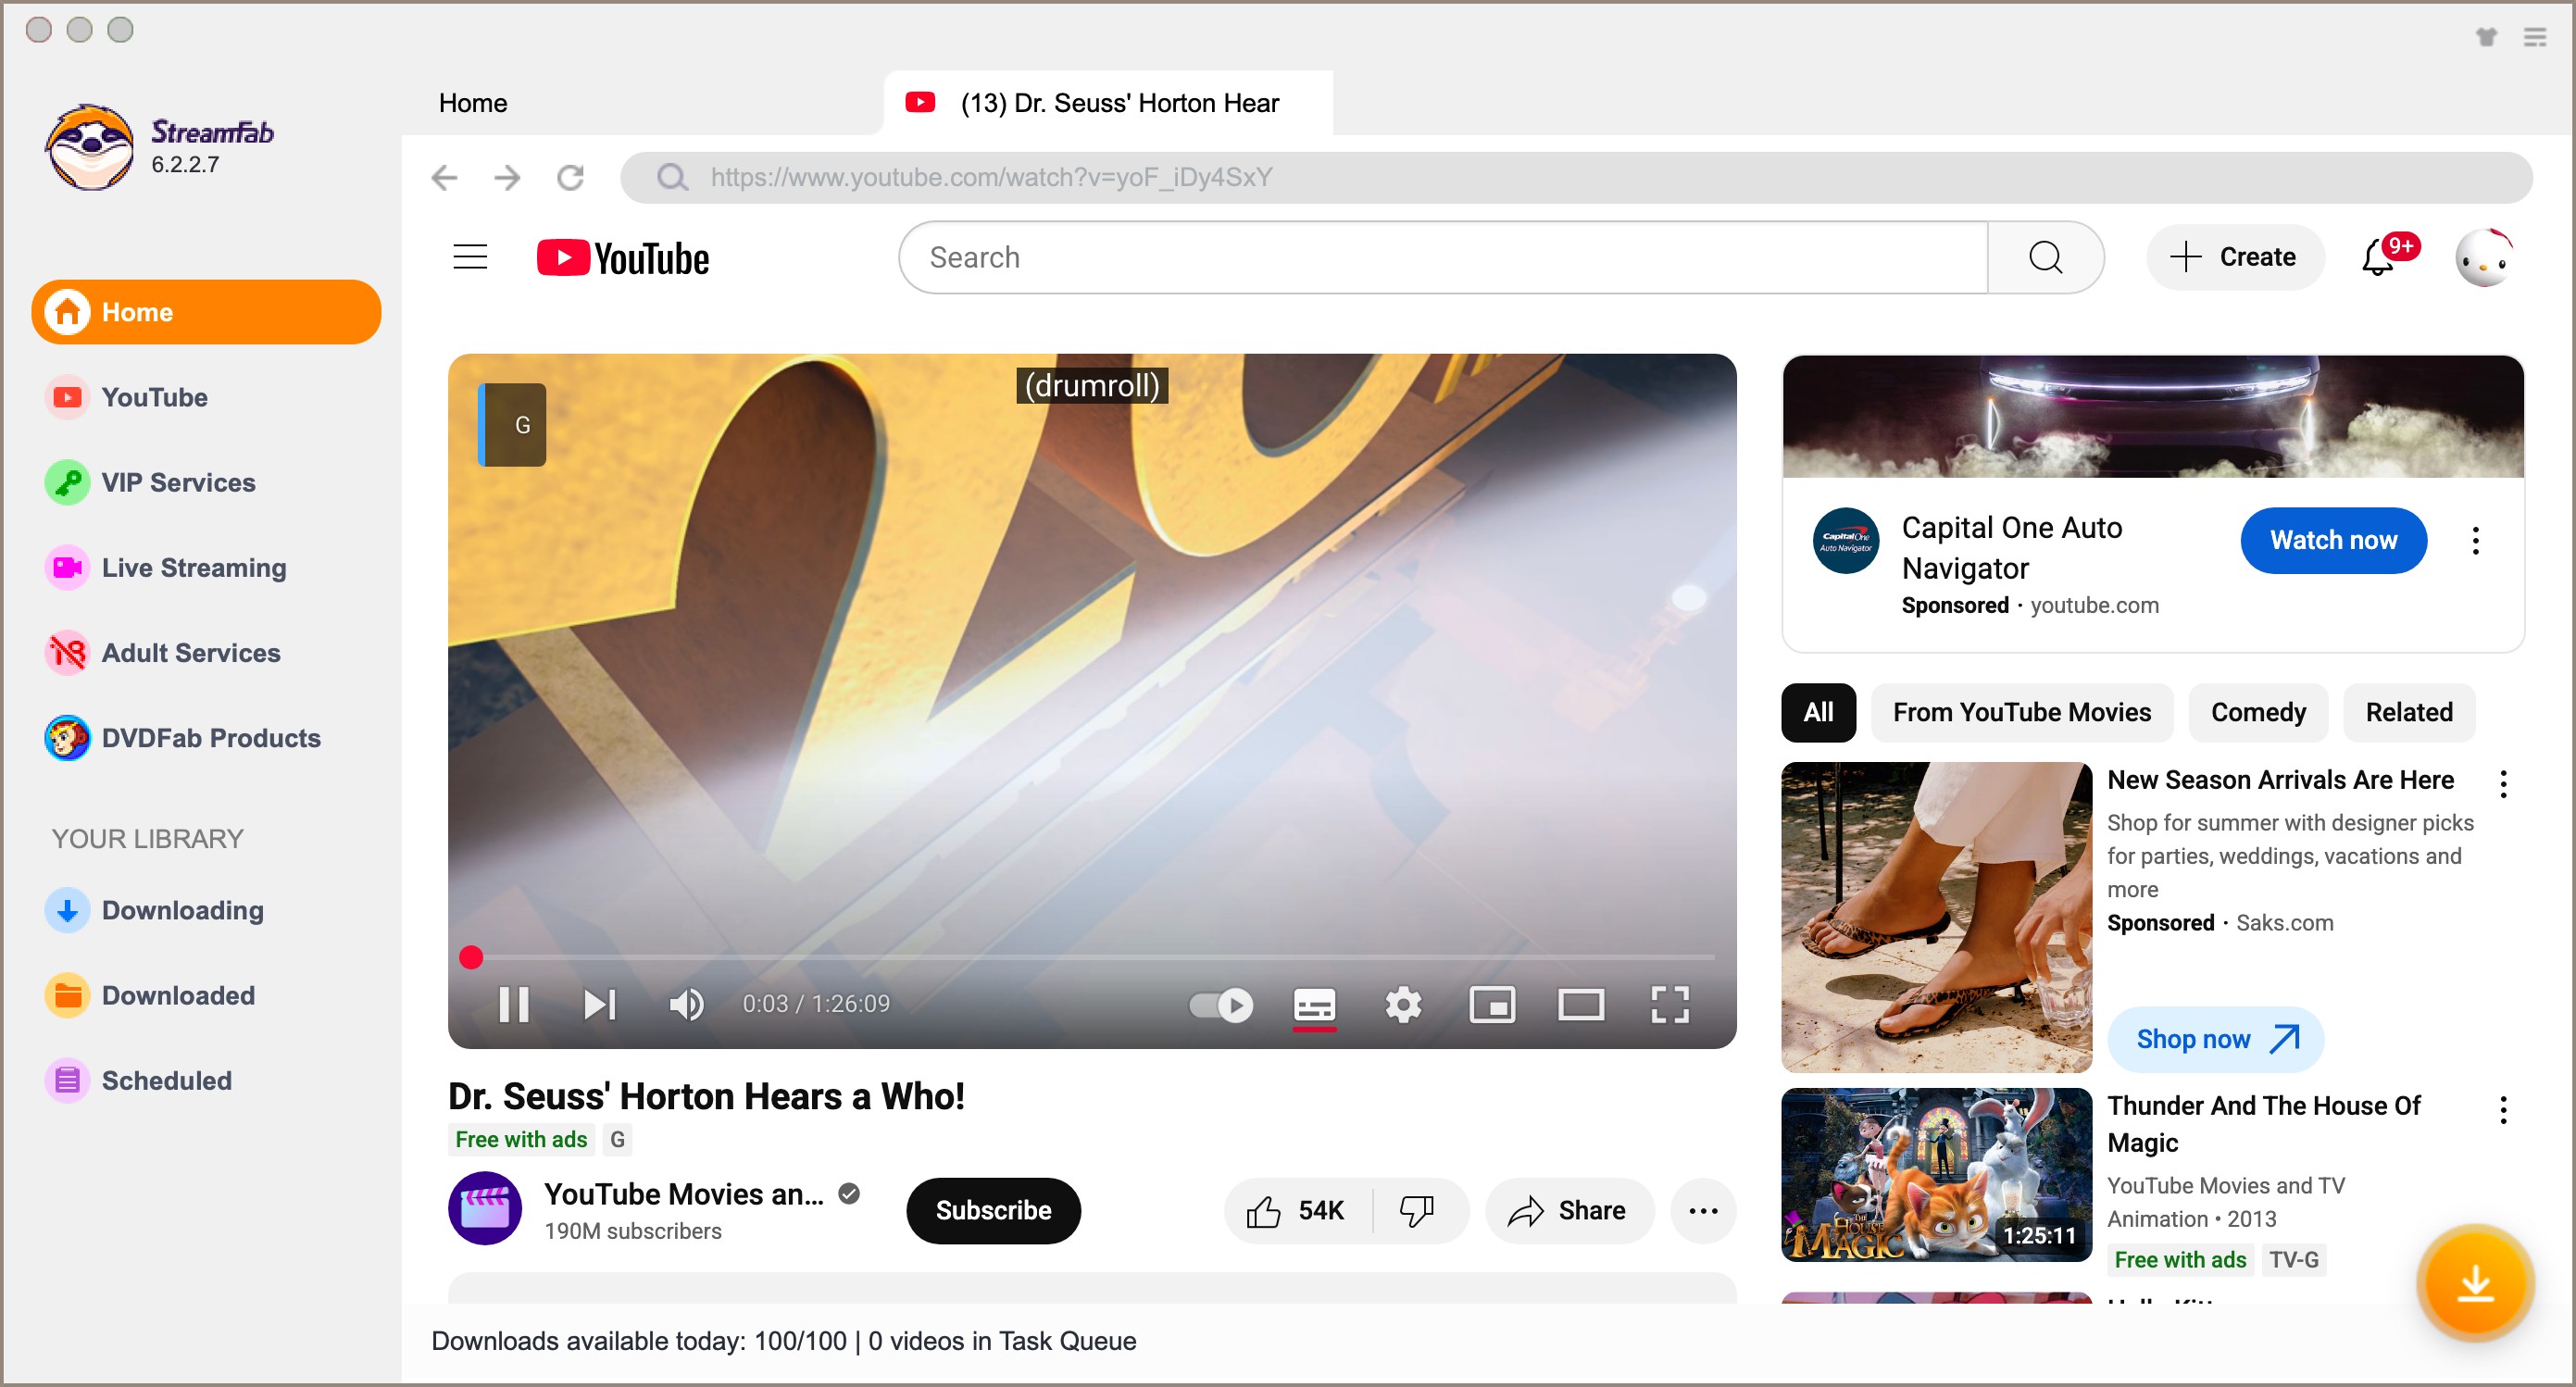Switch to Dr. Seuss' Horton Hear tab
2576x1387 pixels.
click(x=1108, y=103)
